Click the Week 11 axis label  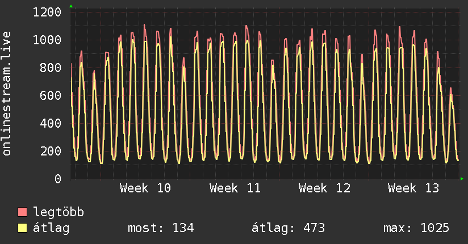(235, 188)
